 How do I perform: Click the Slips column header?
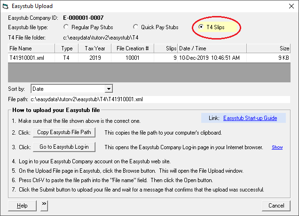click(x=165, y=48)
